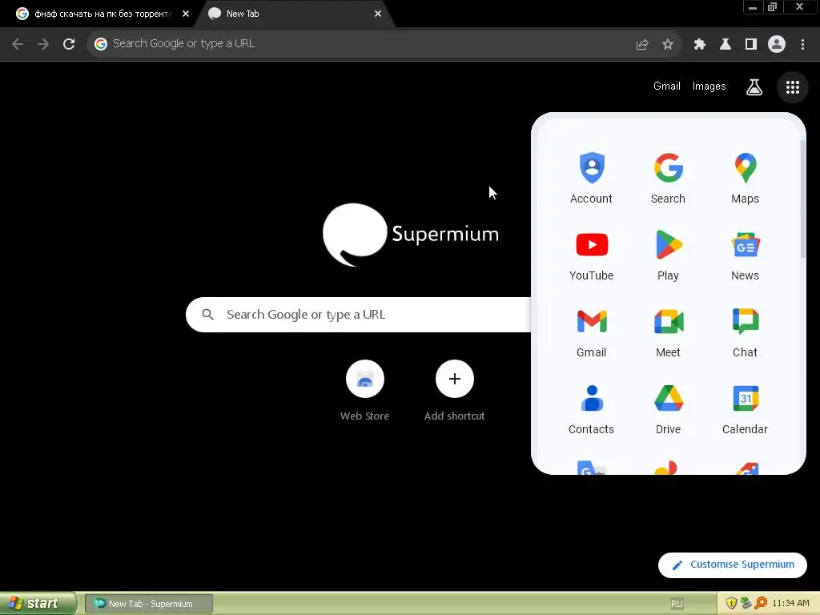Open Google News app
The image size is (820, 615).
pos(746,255)
